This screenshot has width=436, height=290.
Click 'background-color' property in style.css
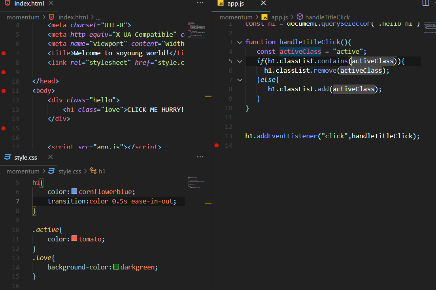(x=78, y=267)
